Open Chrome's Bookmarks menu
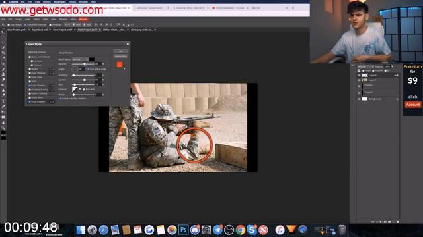This screenshot has height=237, width=423. tap(59, 1)
